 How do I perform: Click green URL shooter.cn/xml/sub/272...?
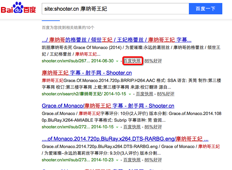coord(66,127)
